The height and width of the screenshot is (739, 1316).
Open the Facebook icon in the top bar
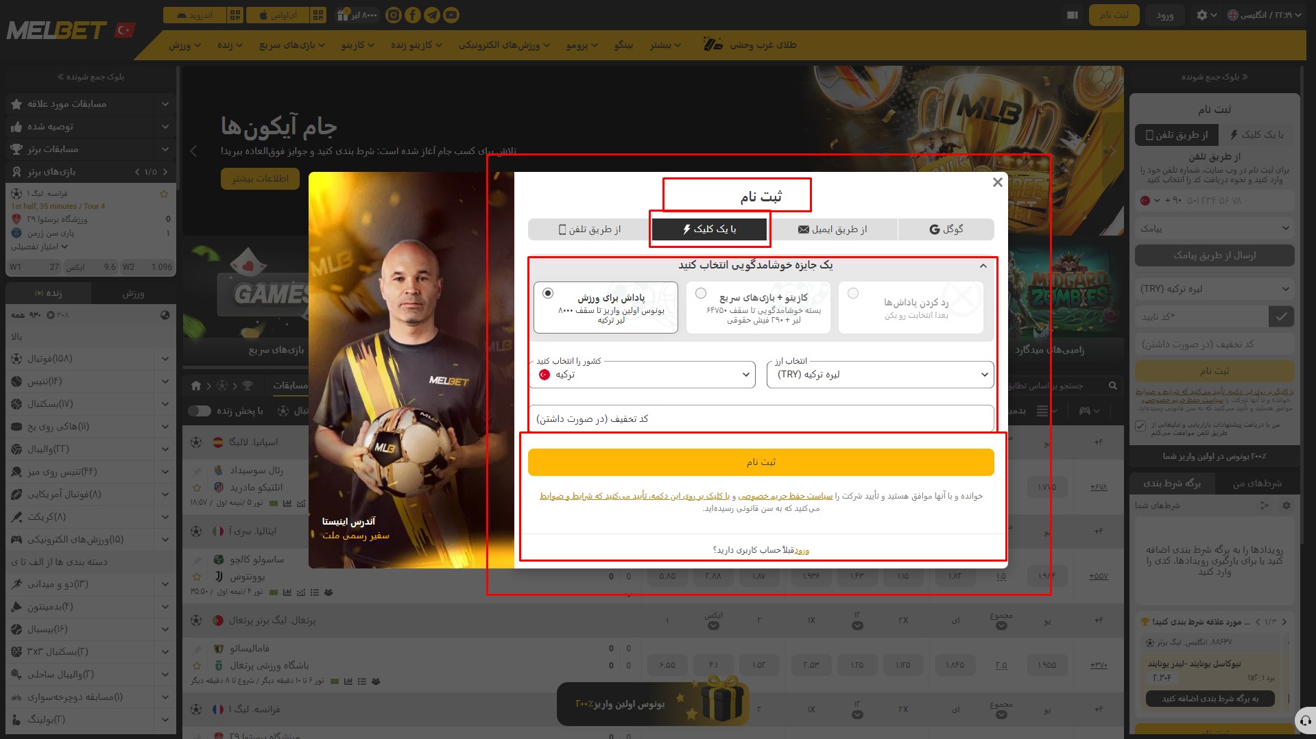point(413,15)
